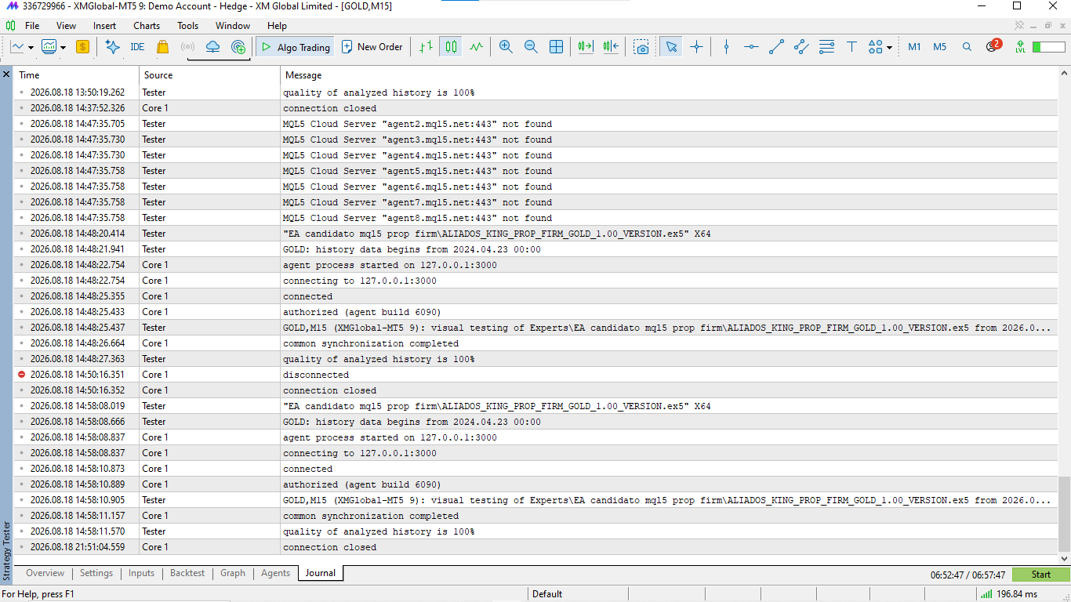Screen dimensions: 1071x602
Task: Open the AI assistant sparkle icon
Action: click(x=112, y=47)
